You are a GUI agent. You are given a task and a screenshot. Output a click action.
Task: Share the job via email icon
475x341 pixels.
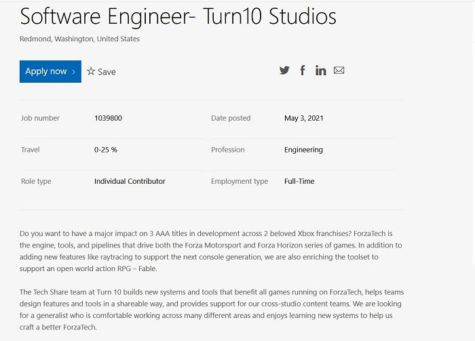click(339, 71)
